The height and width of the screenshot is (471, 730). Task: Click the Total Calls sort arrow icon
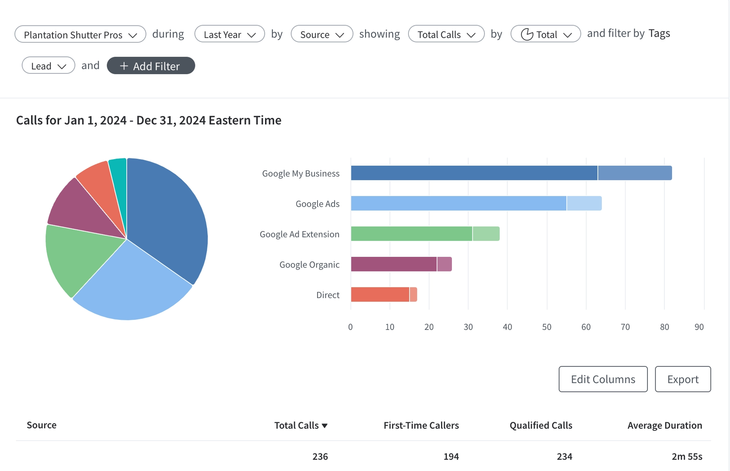click(324, 426)
